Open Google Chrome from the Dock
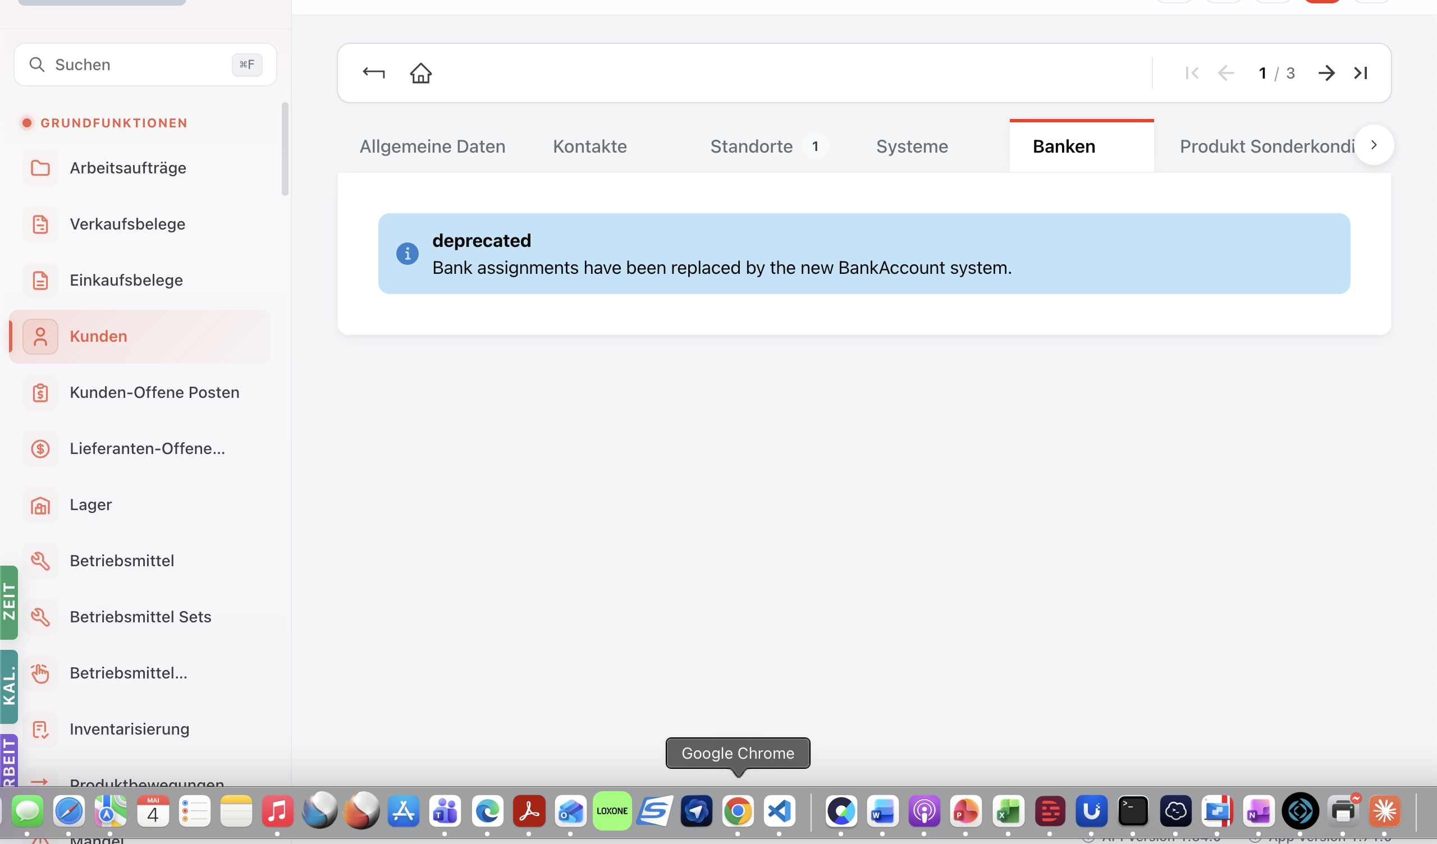The height and width of the screenshot is (844, 1437). (x=738, y=811)
